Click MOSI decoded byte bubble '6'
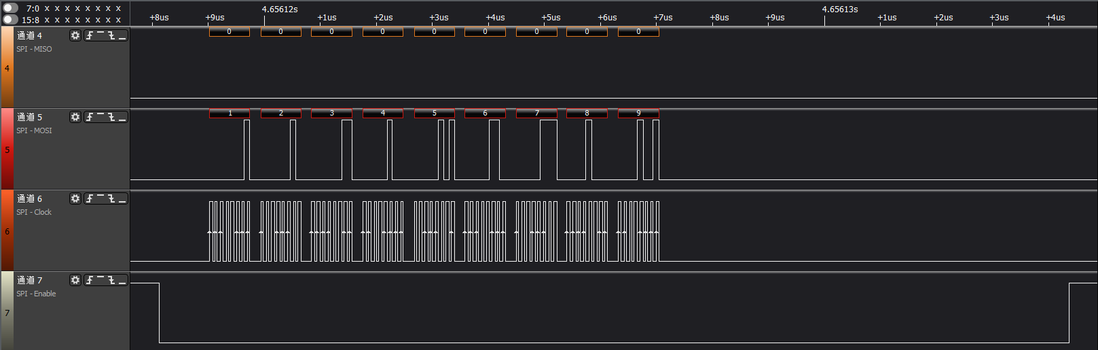The height and width of the screenshot is (350, 1098). [x=485, y=113]
